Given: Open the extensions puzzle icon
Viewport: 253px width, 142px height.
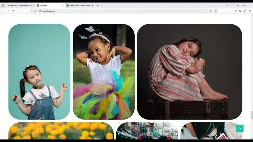Looking at the screenshot, I should [245, 11].
